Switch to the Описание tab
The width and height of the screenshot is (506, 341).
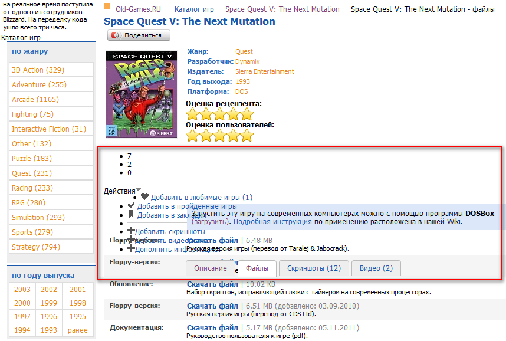[211, 268]
